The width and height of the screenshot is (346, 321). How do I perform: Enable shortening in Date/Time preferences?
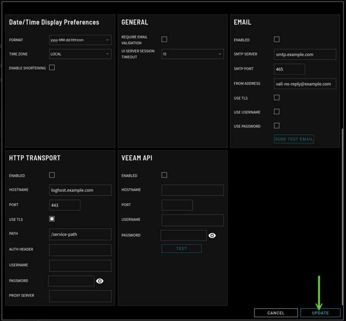[52, 67]
